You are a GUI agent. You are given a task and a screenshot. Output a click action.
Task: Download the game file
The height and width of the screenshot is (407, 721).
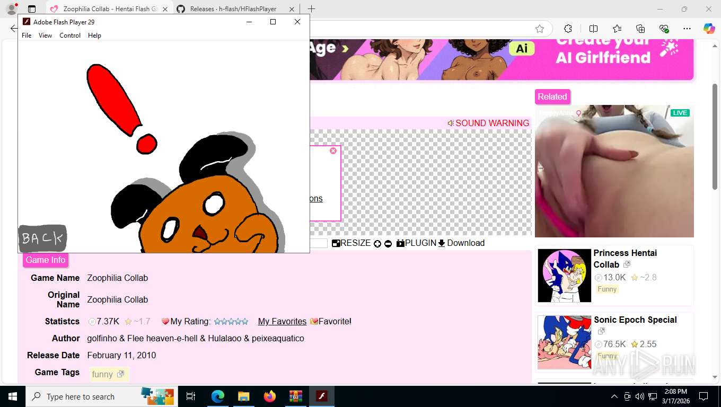point(461,243)
